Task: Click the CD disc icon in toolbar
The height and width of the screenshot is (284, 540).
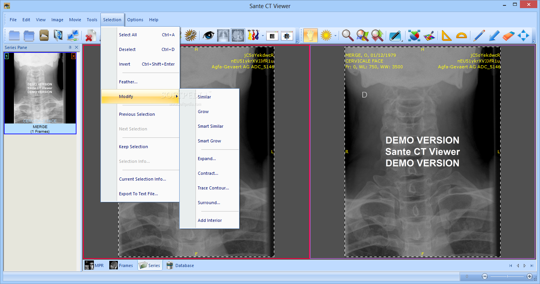Action: (58, 35)
